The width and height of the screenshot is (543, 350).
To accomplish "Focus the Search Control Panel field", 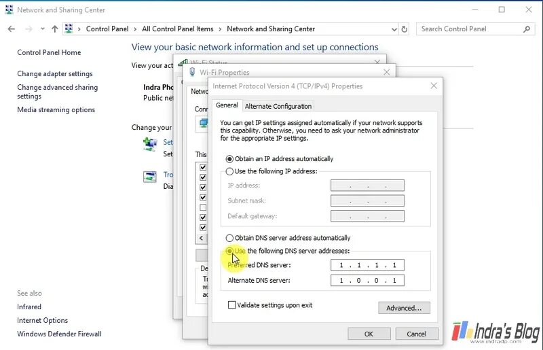I will point(476,29).
